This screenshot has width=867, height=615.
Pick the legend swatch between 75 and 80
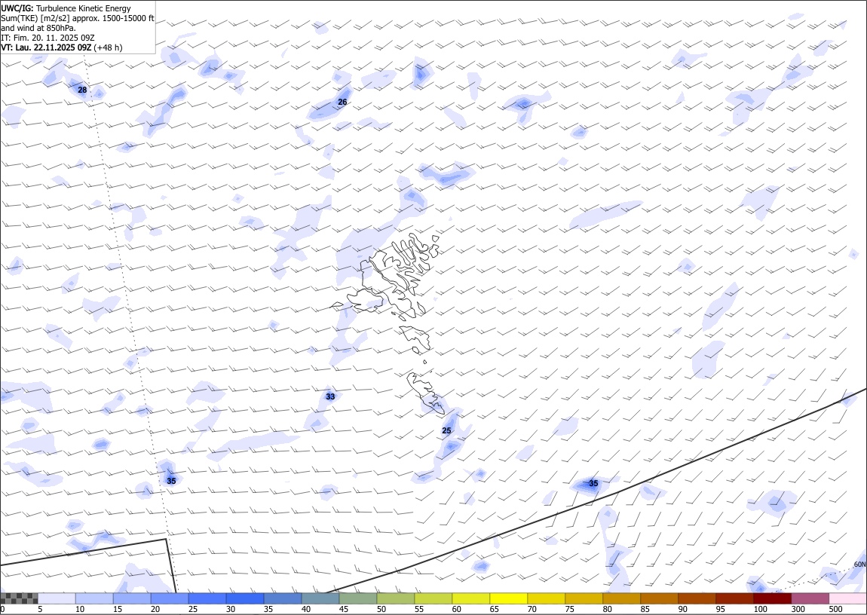point(584,598)
